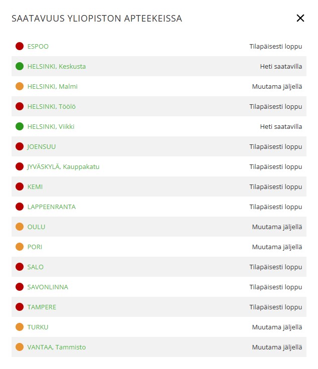
Task: Select the SALO pharmacy link
Action: [36, 267]
